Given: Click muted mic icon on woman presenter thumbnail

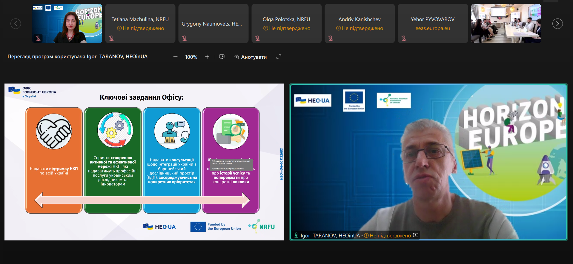Looking at the screenshot, I should [x=38, y=38].
